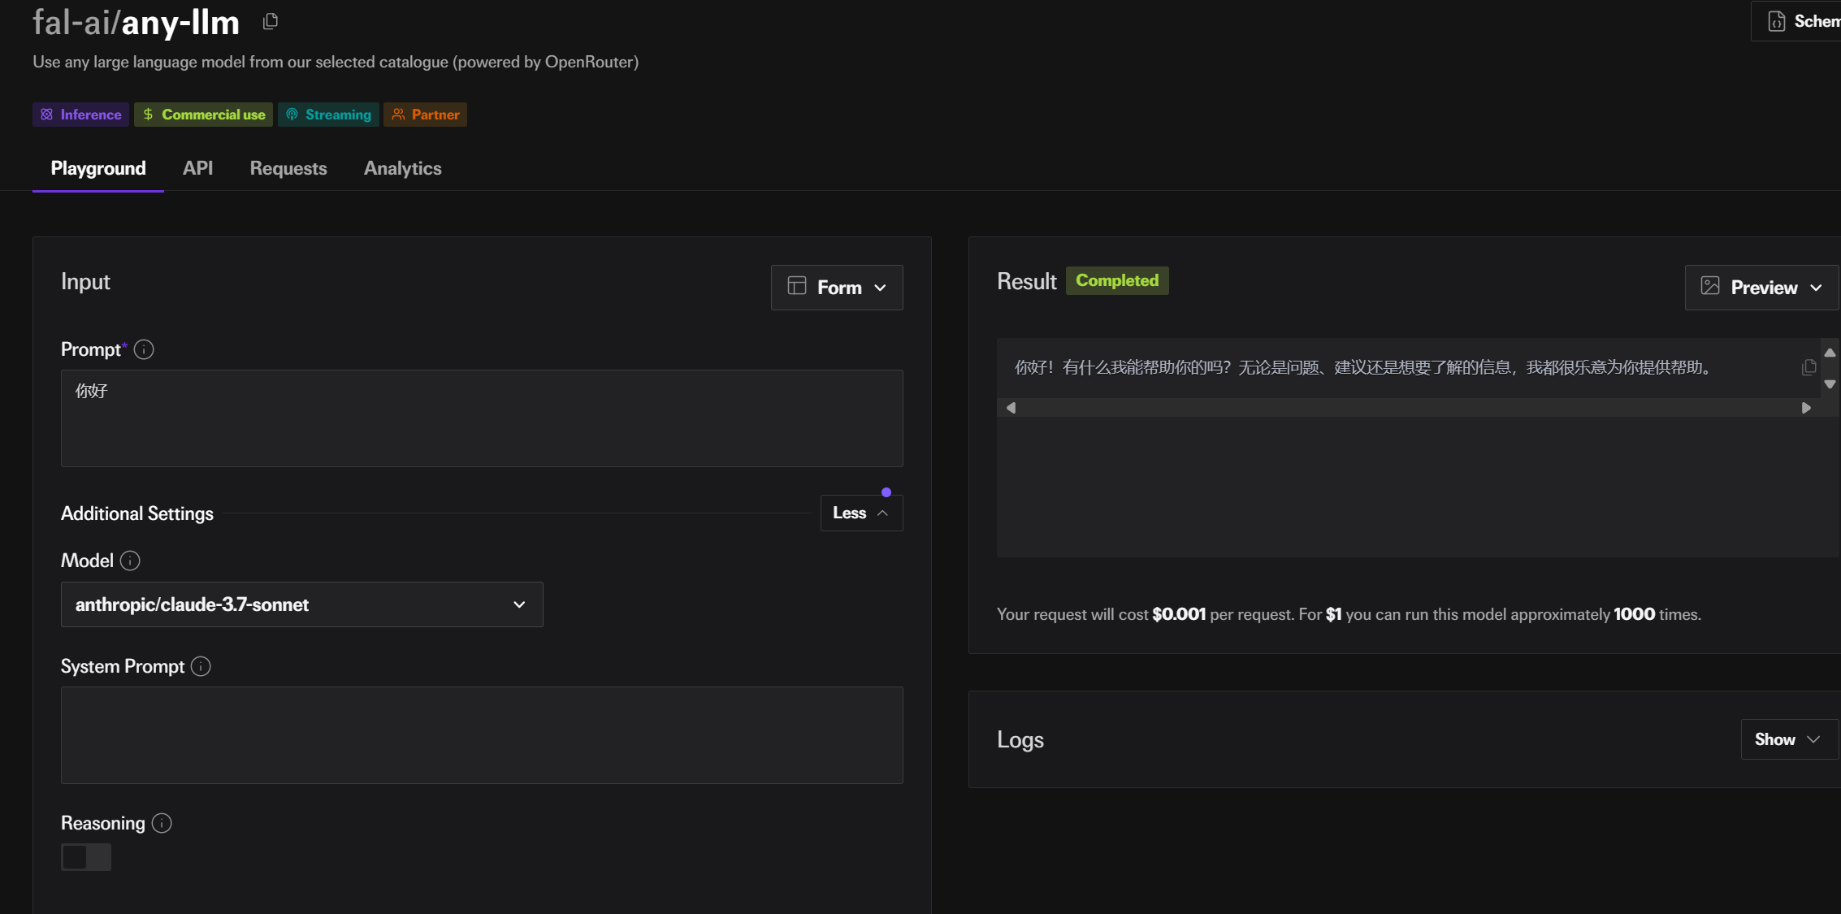Click into the System Prompt text area

(x=482, y=735)
